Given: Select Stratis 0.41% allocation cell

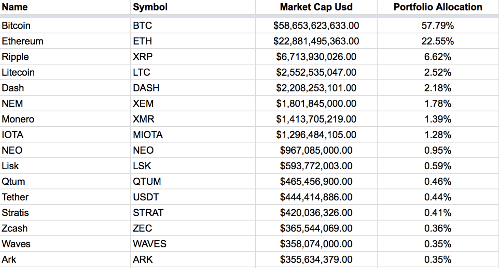Looking at the screenshot, I should [x=438, y=213].
